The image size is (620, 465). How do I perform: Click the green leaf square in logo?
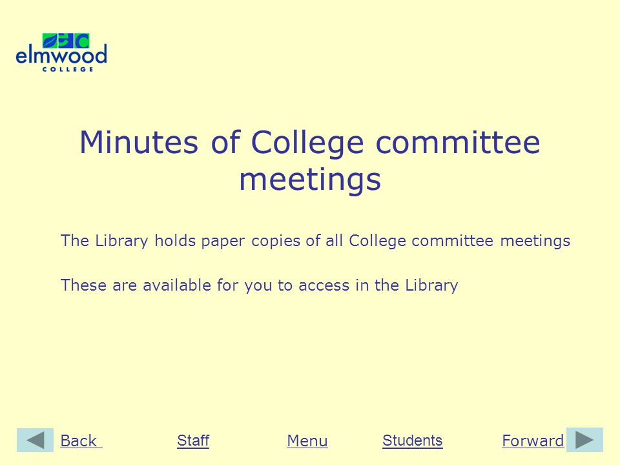pyautogui.click(x=50, y=41)
